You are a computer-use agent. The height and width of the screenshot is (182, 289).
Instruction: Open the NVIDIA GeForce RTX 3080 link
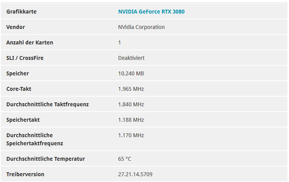point(151,12)
